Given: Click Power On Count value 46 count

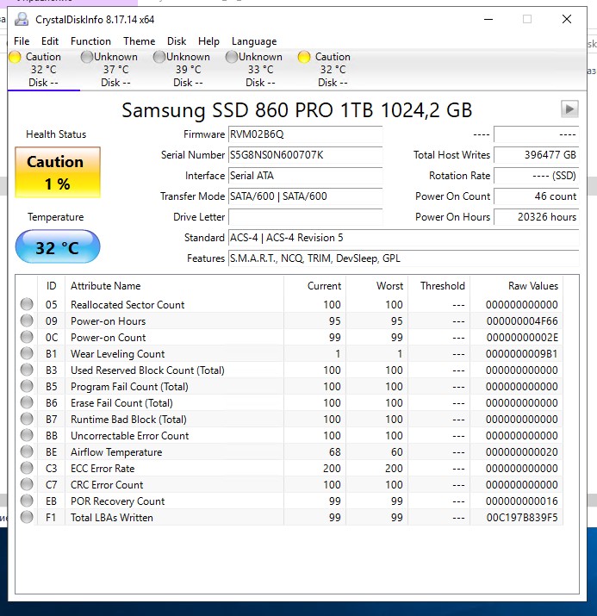Looking at the screenshot, I should (536, 196).
